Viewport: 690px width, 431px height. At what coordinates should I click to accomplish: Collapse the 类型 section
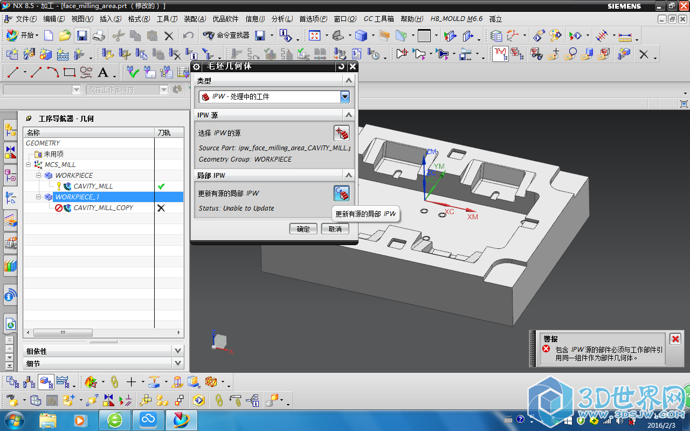(x=349, y=80)
